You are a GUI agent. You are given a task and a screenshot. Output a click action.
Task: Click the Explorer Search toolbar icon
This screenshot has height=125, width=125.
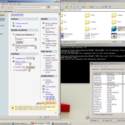click(x=80, y=7)
